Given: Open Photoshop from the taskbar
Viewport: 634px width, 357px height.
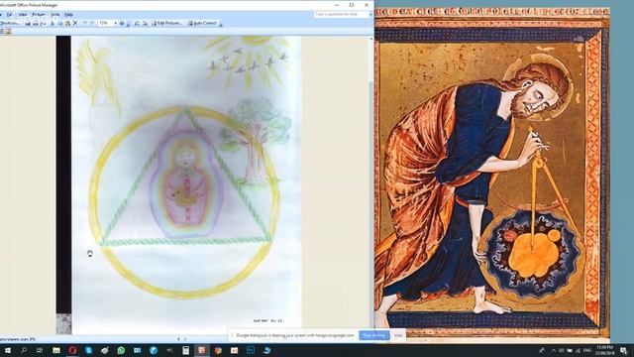Looking at the screenshot, I should (251, 350).
